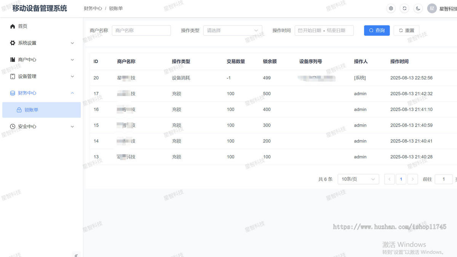Open 设备管理 sidebar menu
457x257 pixels.
coord(42,76)
